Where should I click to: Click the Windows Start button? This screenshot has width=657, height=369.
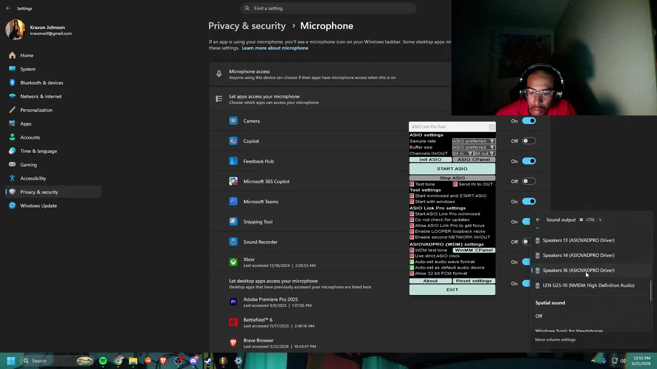click(x=11, y=361)
